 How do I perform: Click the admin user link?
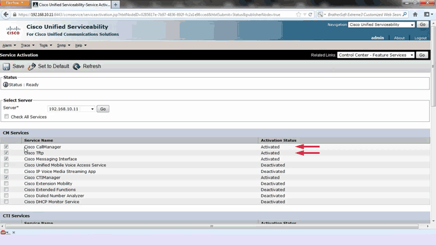377,38
